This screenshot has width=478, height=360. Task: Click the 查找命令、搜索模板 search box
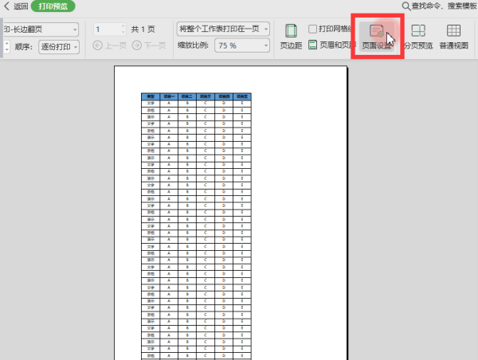444,6
